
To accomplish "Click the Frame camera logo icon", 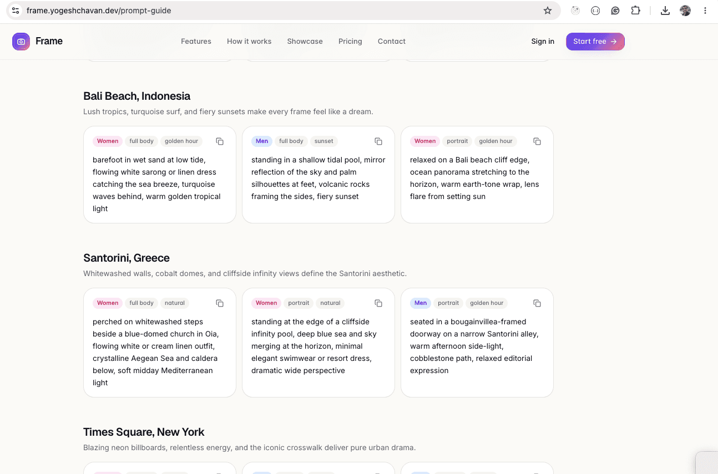I will (21, 42).
